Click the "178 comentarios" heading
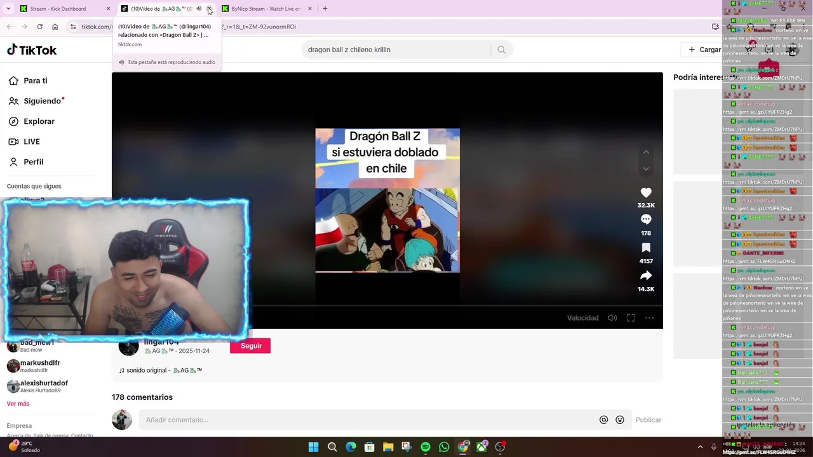Viewport: 813px width, 457px height. tap(142, 397)
